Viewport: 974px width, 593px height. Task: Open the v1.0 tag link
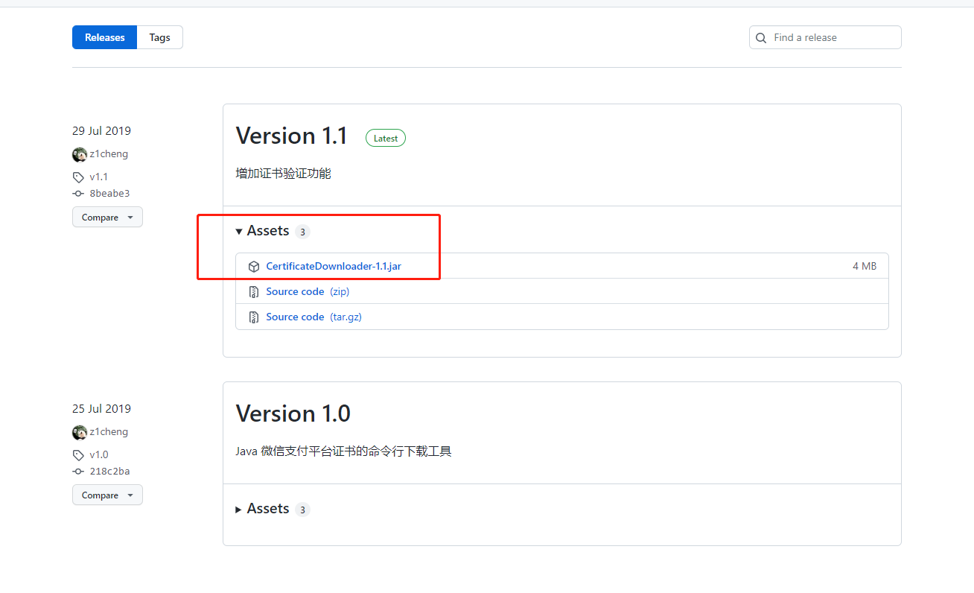(99, 455)
